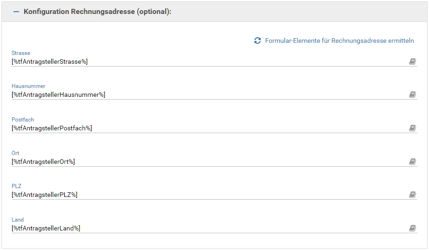Open the book icon for Strasse

click(412, 61)
